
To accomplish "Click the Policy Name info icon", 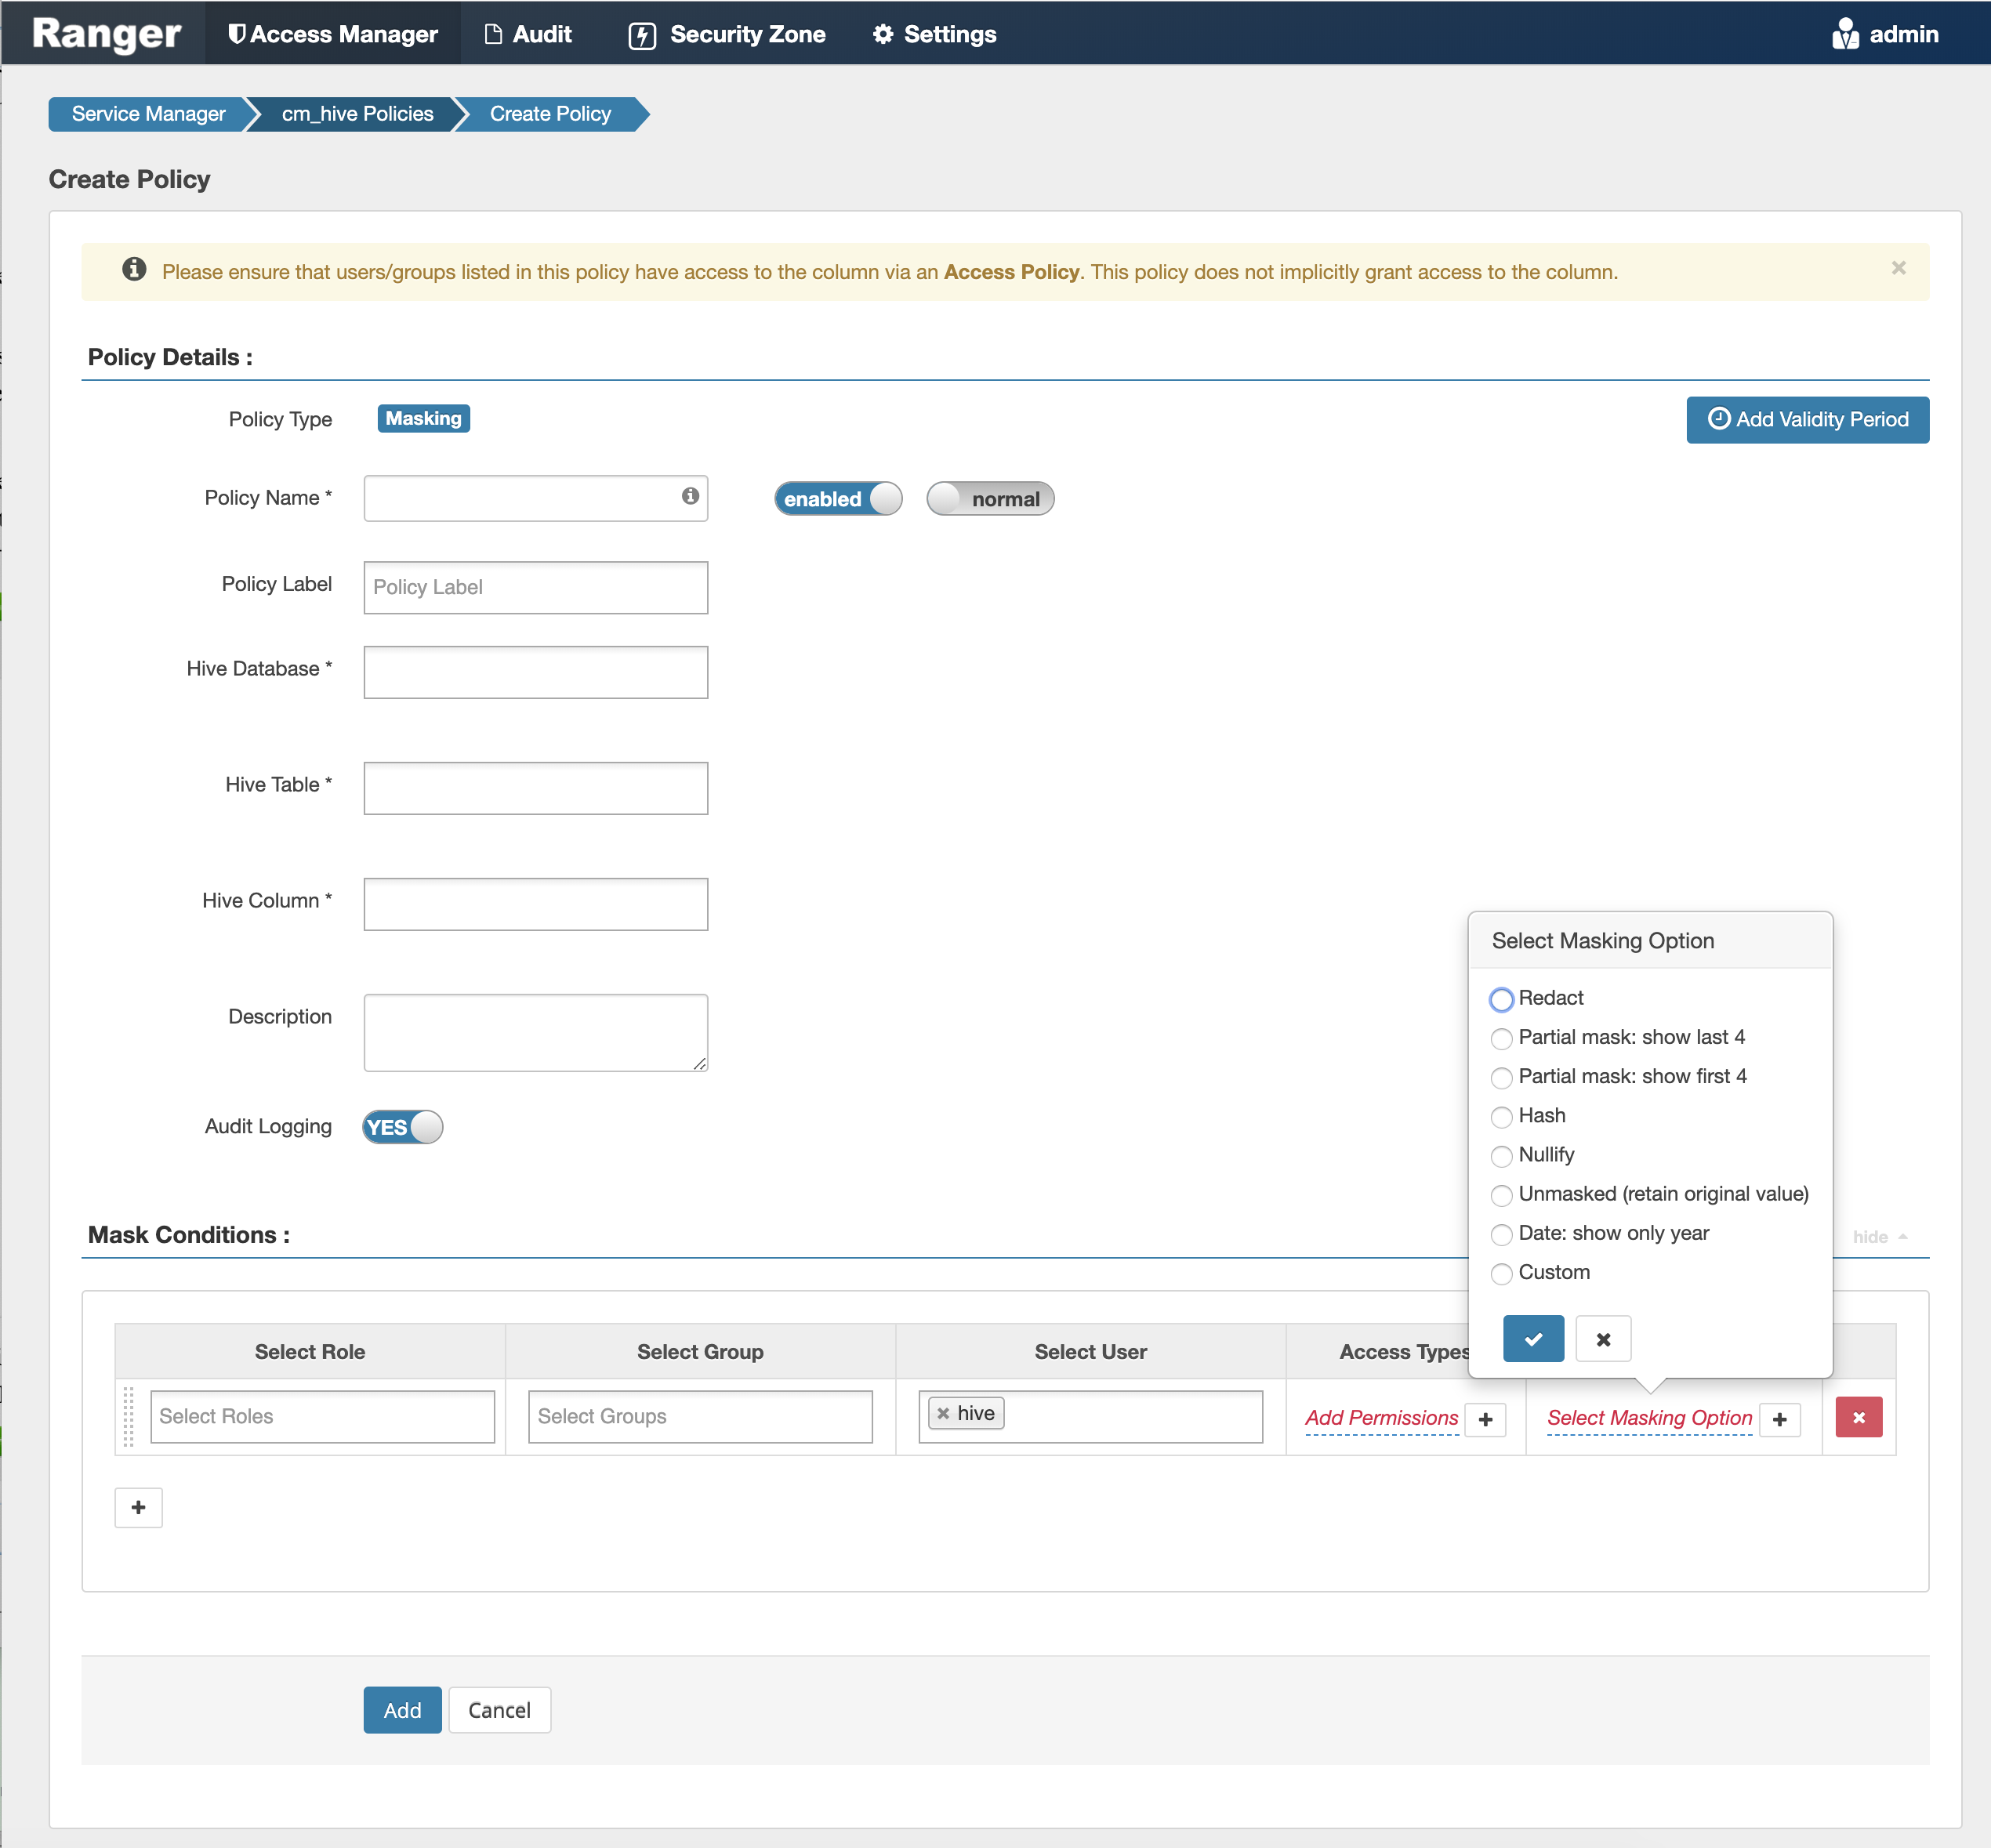I will pyautogui.click(x=690, y=496).
